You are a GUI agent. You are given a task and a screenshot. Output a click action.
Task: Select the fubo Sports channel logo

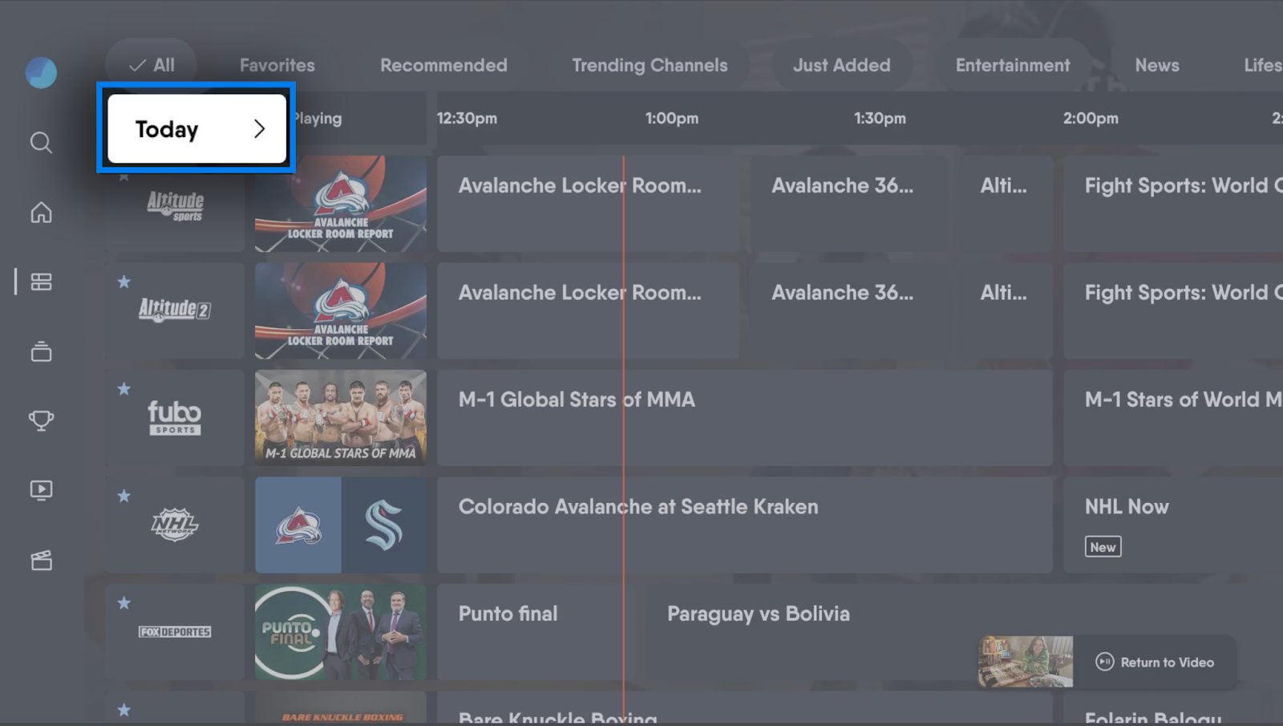[175, 418]
